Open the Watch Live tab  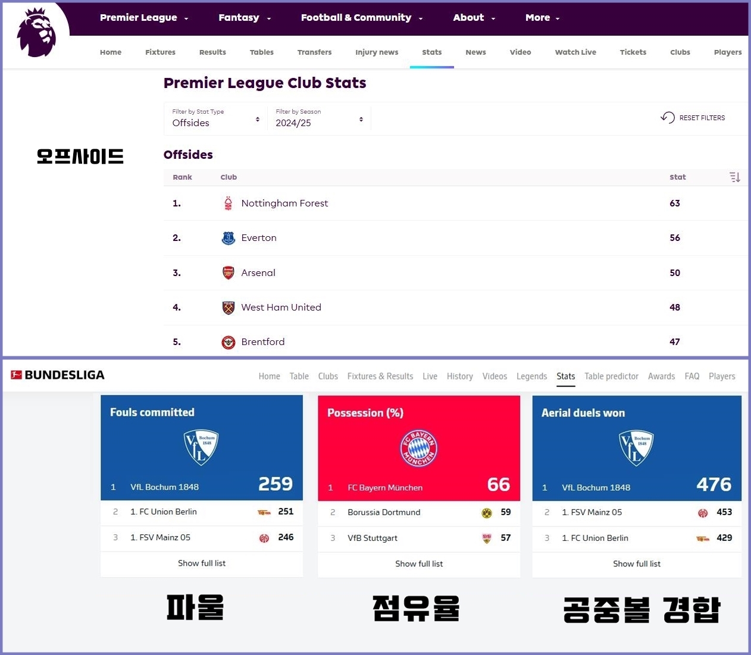pos(575,52)
